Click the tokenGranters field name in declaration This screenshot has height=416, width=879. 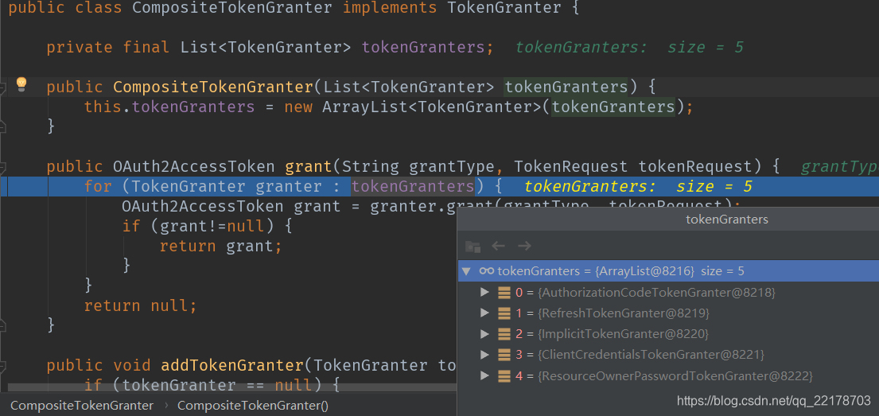[x=423, y=48]
